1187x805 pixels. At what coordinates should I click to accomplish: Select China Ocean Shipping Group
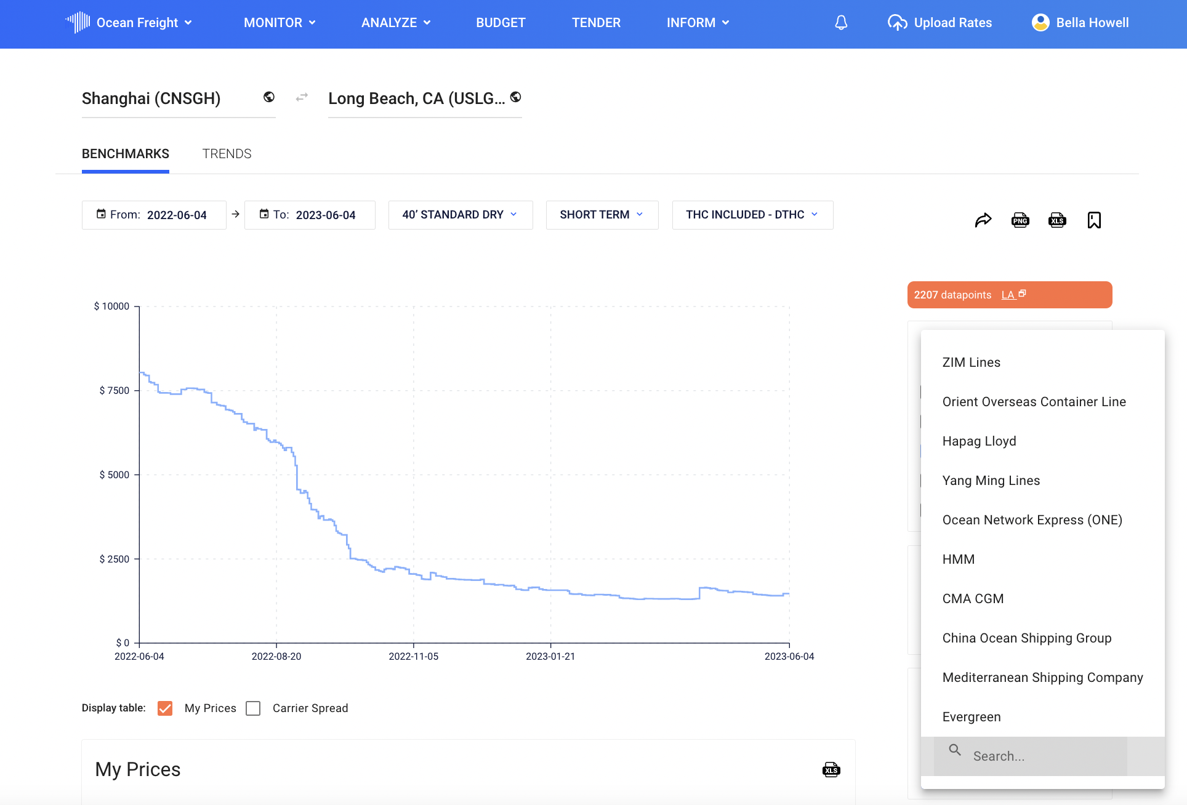coord(1043,638)
